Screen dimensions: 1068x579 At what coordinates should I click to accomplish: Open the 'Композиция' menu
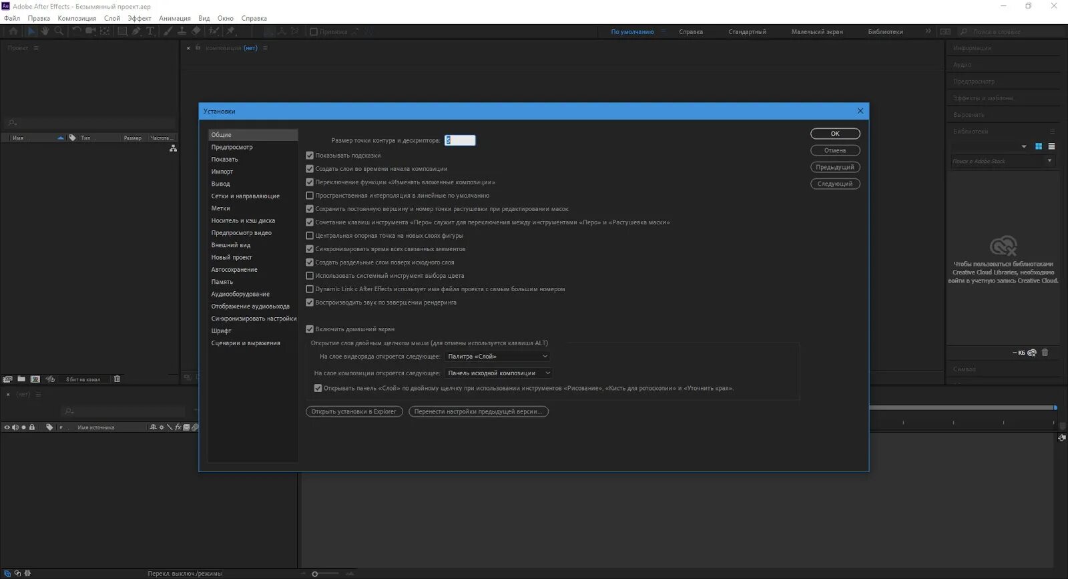pos(77,18)
